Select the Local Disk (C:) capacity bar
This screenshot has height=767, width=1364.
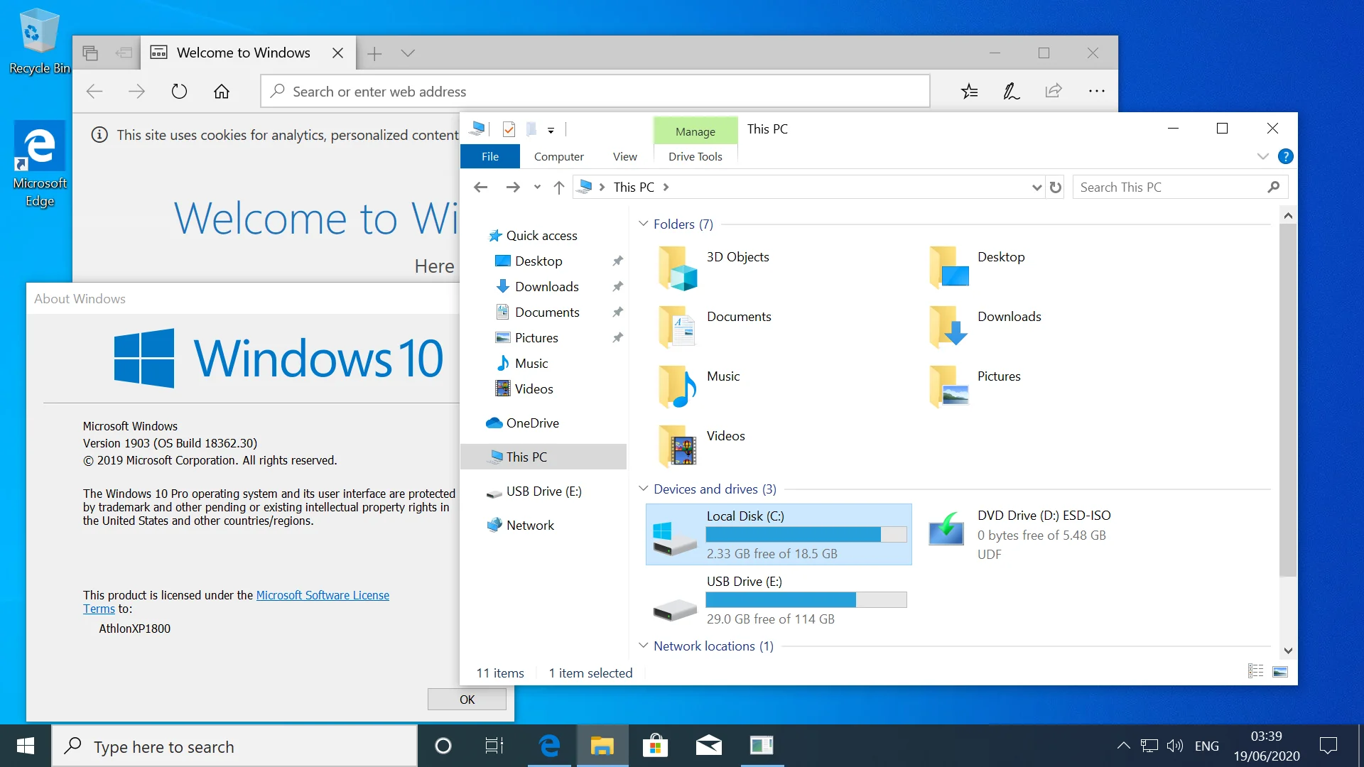pyautogui.click(x=806, y=535)
